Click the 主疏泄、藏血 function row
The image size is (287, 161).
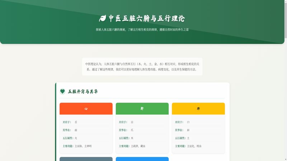coord(142,146)
